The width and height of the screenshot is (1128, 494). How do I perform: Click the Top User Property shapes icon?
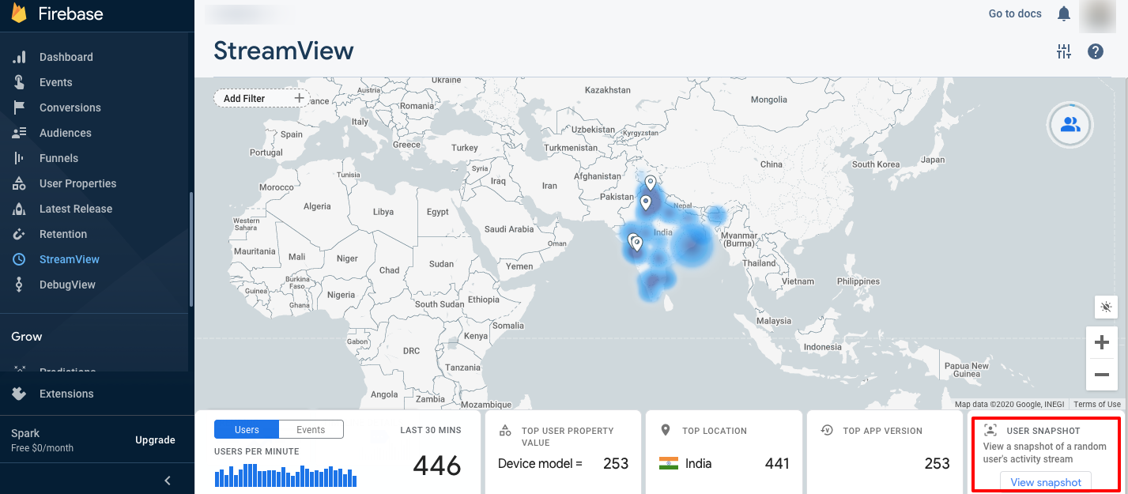click(505, 431)
